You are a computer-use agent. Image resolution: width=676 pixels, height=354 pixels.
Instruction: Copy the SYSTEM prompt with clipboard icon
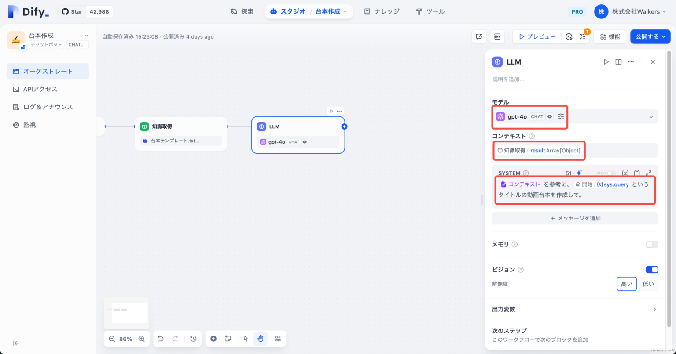[x=637, y=173]
